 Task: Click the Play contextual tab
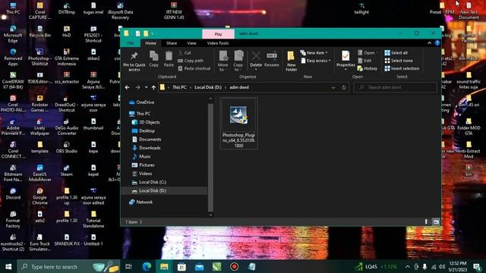click(218, 34)
